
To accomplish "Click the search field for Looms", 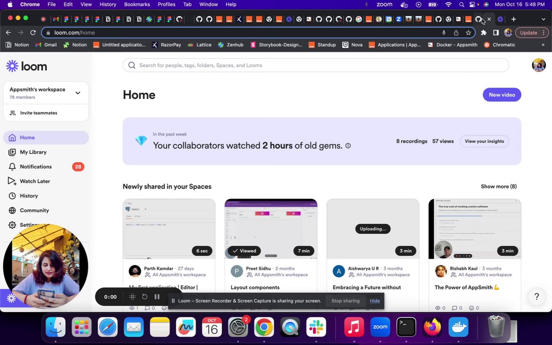I will 316,66.
